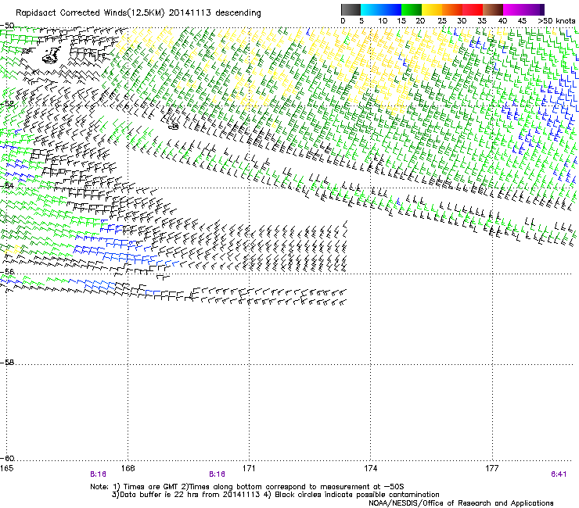This screenshot has width=579, height=508.
Task: Click the gray 0-5 knots color segment
Action: pyautogui.click(x=351, y=9)
